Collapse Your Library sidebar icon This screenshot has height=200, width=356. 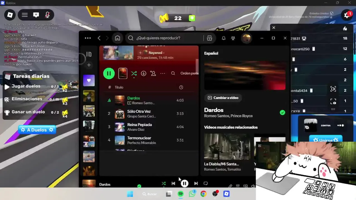[89, 54]
